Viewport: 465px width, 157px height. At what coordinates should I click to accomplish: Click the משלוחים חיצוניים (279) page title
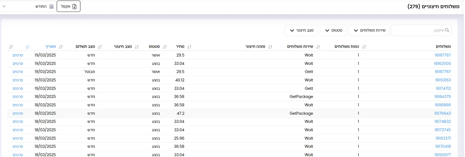[433, 6]
